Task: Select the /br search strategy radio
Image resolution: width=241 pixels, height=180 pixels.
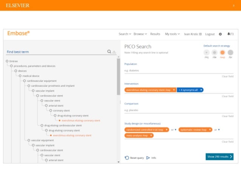Action: click(x=230, y=53)
